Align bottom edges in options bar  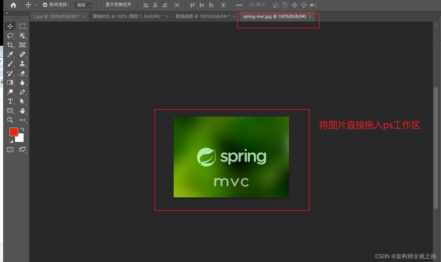coord(211,5)
